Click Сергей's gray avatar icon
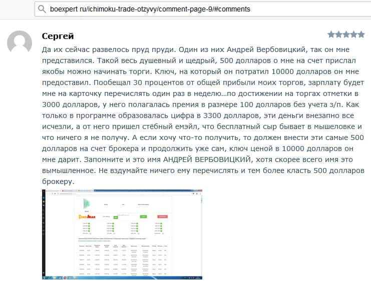 (x=20, y=42)
